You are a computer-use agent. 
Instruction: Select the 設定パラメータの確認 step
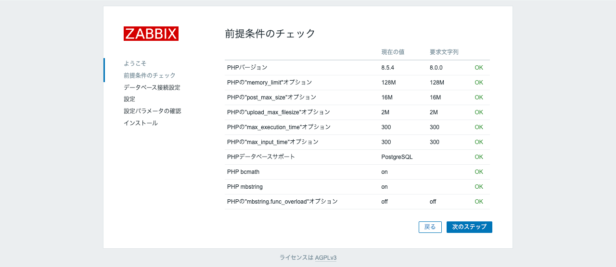pos(153,111)
